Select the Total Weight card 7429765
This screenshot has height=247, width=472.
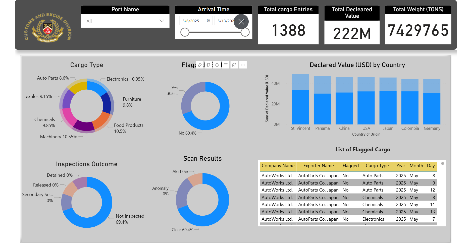418,25
